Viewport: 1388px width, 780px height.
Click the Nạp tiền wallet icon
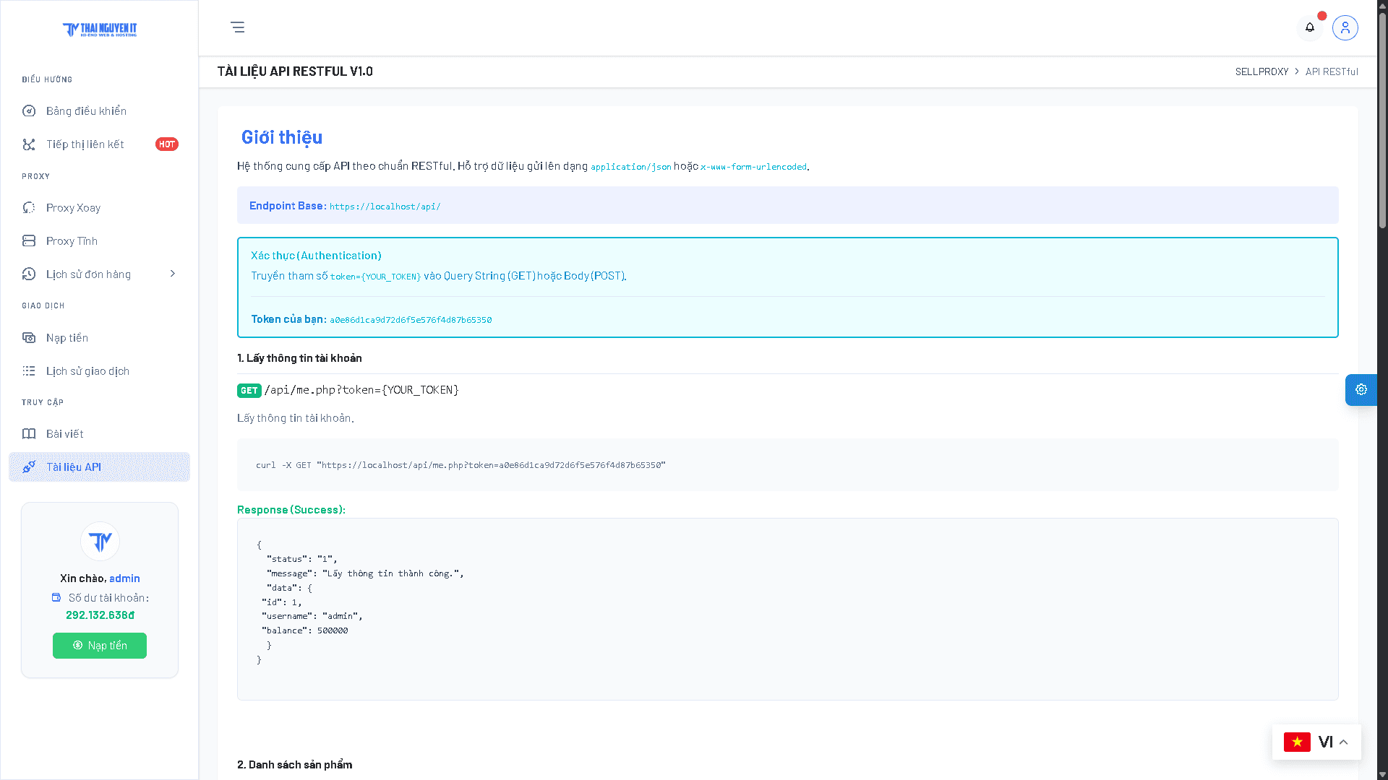pos(29,337)
